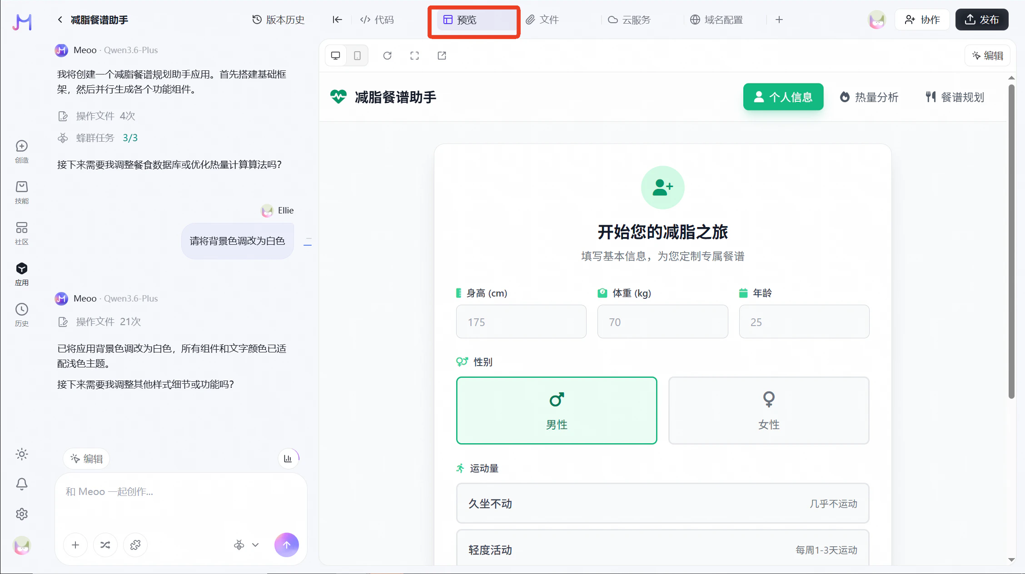Open preview in new window icon
1025x574 pixels.
(x=442, y=55)
